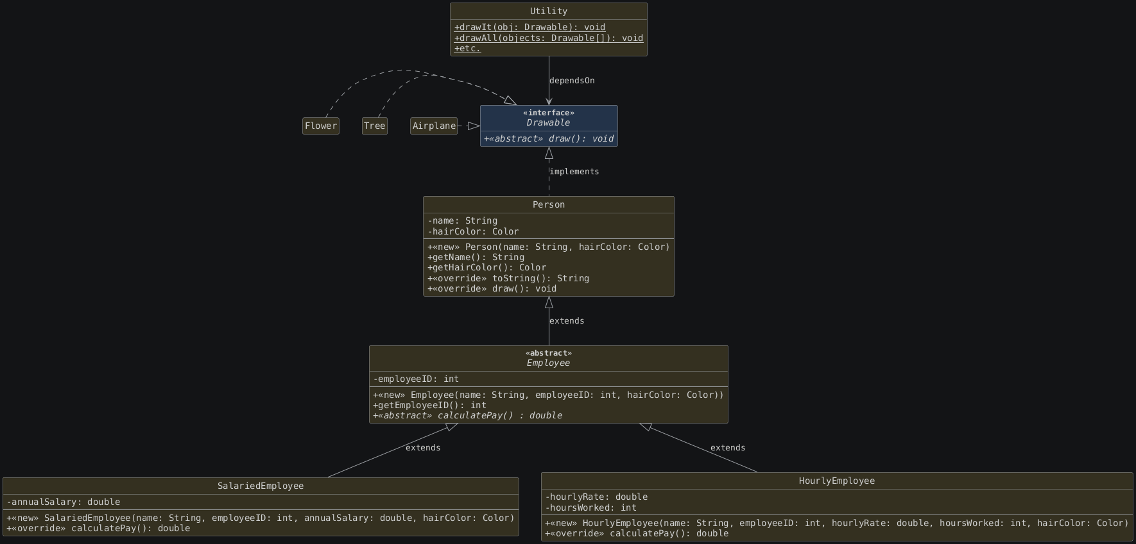Click the HourlyEmployee class title
This screenshot has width=1136, height=544.
(837, 481)
